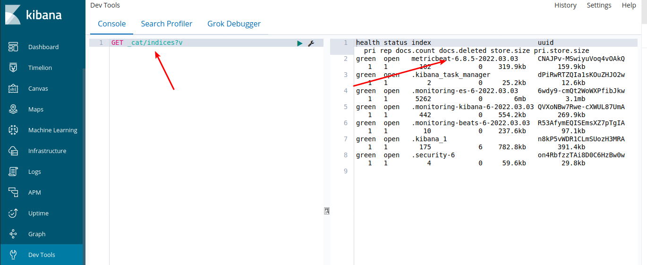647x265 pixels.
Task: Click the 782.8kb store size value
Action: tap(512, 147)
